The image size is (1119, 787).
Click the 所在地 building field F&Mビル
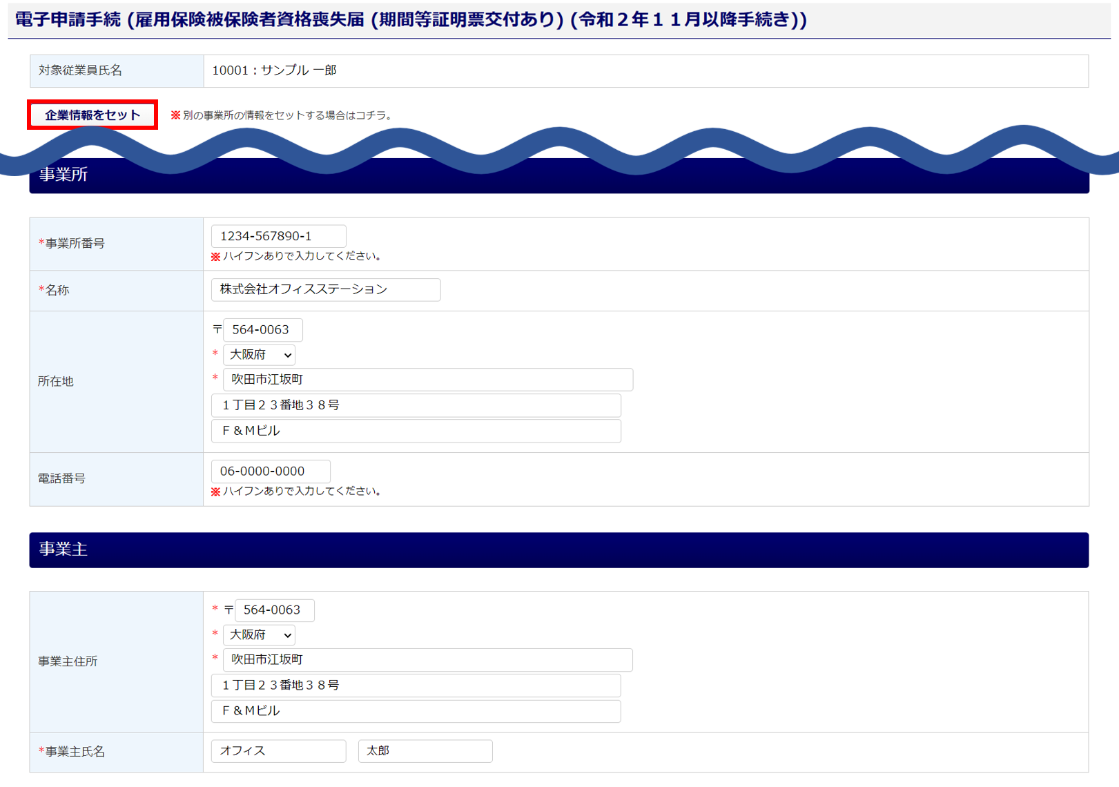tap(416, 431)
